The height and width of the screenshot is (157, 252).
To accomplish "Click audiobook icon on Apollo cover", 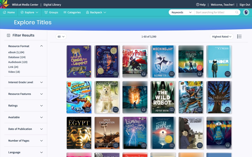I will [x=144, y=110].
